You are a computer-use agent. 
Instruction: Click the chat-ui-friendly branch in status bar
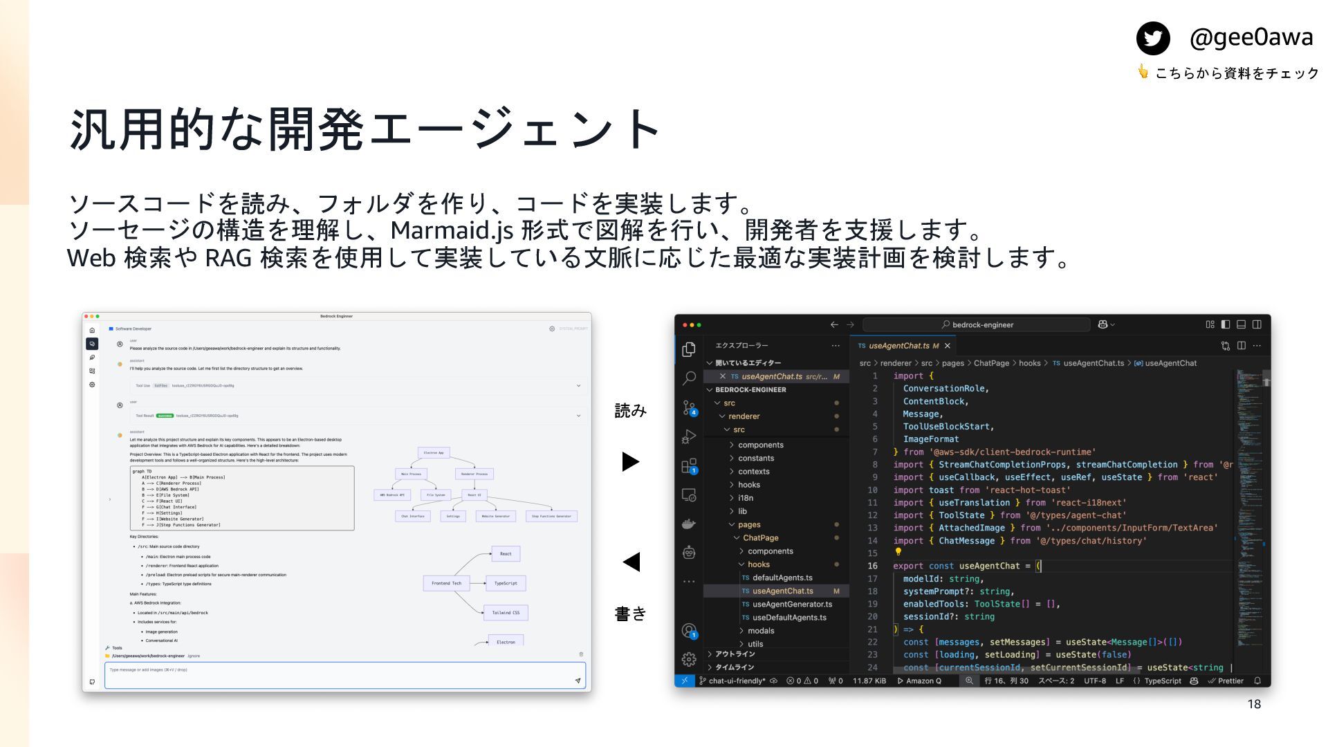point(736,681)
